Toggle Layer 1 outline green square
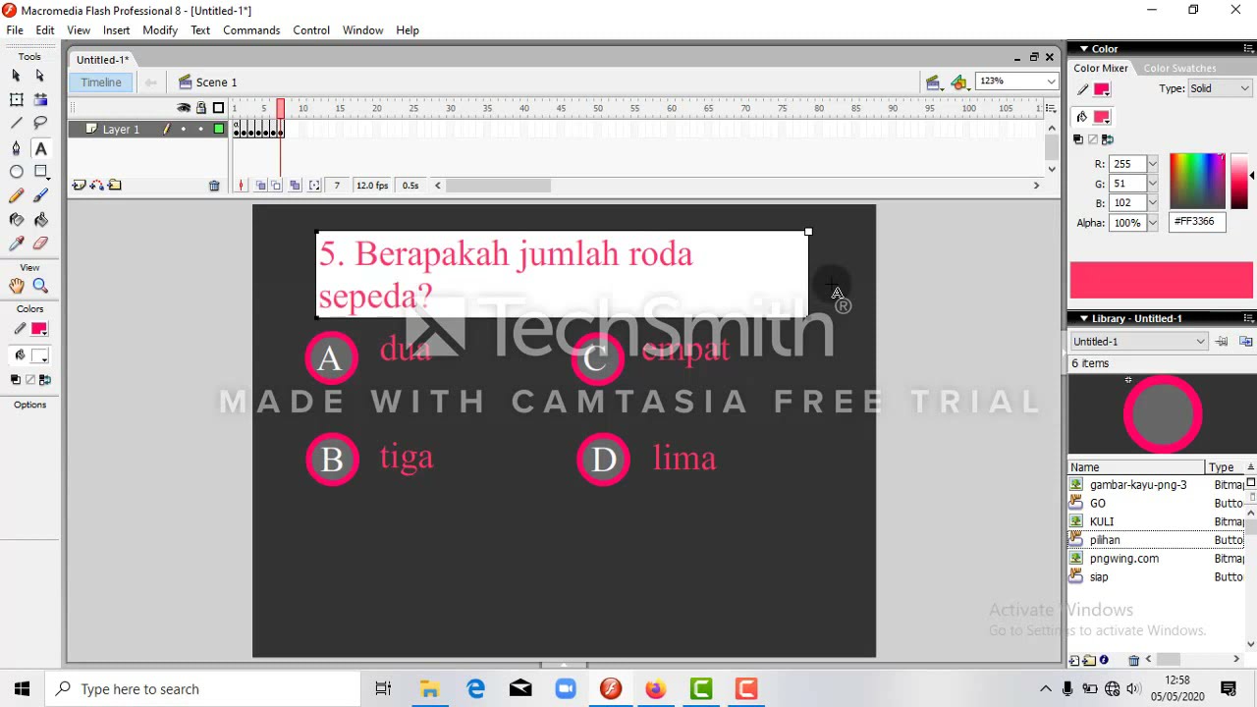 pyautogui.click(x=219, y=129)
